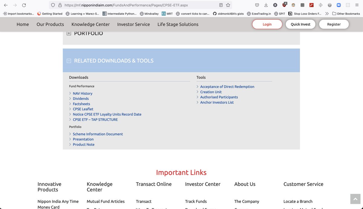Click the Quick Invest button
Viewport: 363px width, 209px height.
(x=300, y=24)
